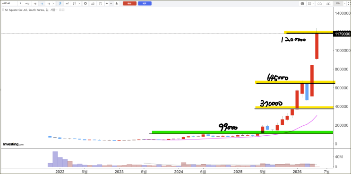The image size is (351, 174).
Task: Select the highlighted monthly interval button
Action: tap(42, 3)
